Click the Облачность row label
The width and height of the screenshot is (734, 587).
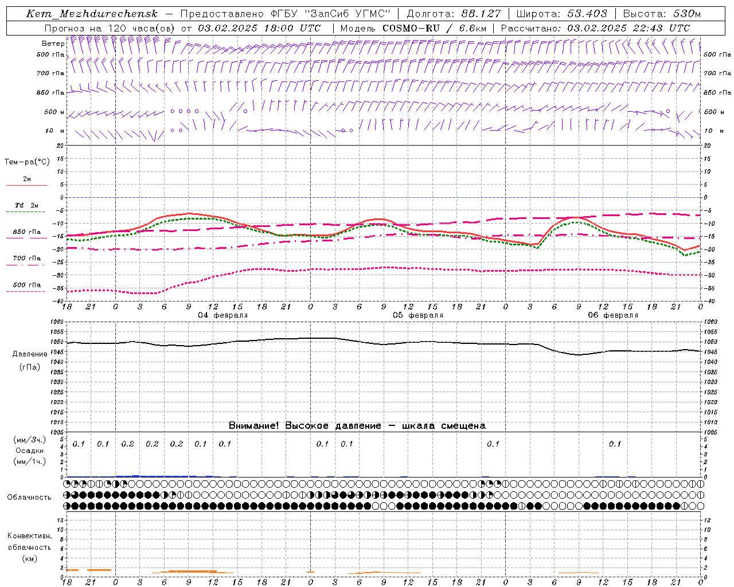(x=29, y=498)
